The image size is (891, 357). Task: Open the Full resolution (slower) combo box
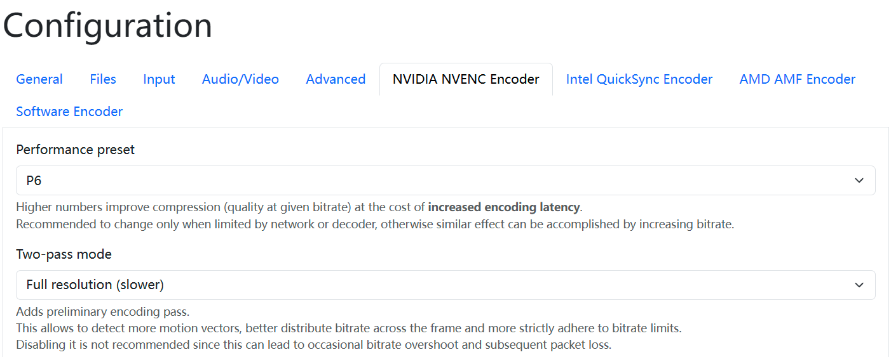[x=445, y=285]
